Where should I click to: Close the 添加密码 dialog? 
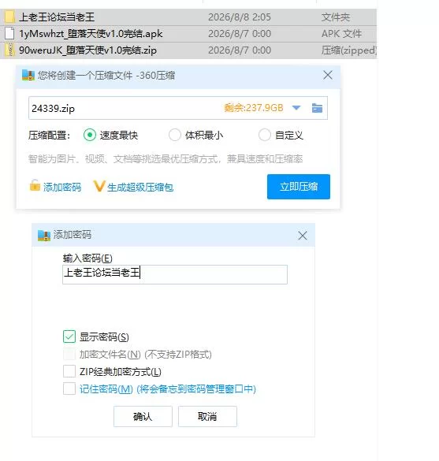point(303,236)
